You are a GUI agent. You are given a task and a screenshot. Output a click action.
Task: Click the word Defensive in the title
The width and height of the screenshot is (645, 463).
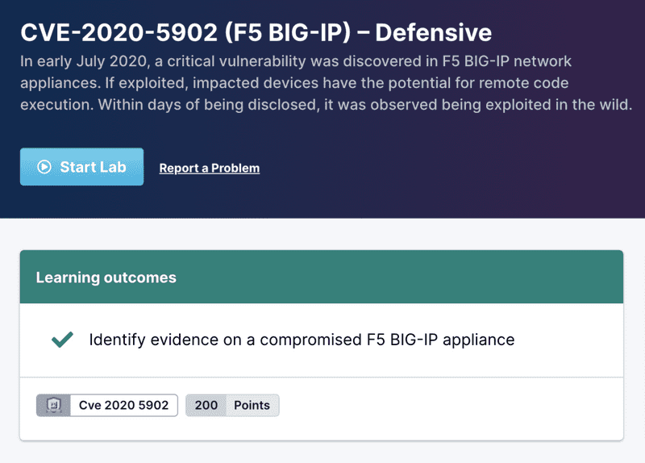pyautogui.click(x=434, y=32)
